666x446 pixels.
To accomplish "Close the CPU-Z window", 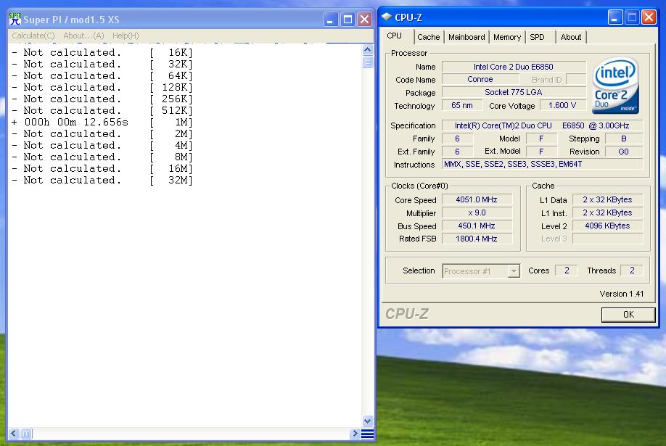I will (649, 17).
